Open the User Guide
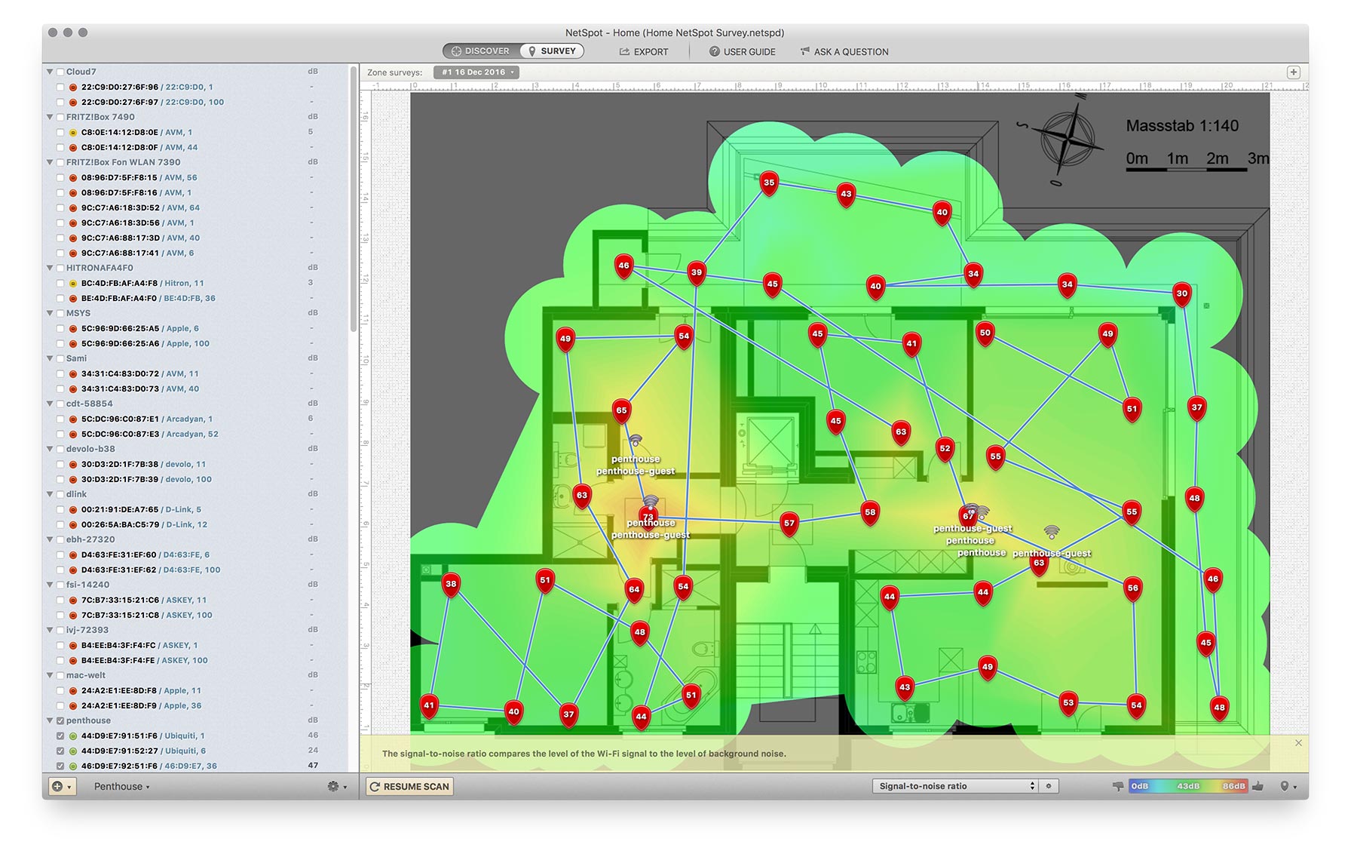Viewport: 1351px width, 860px height. [742, 52]
